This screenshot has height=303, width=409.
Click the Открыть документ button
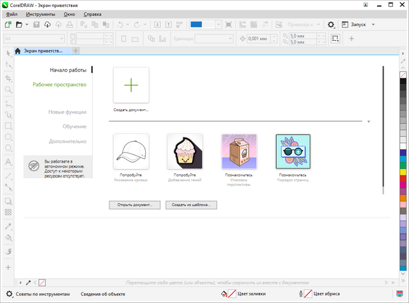click(x=134, y=205)
